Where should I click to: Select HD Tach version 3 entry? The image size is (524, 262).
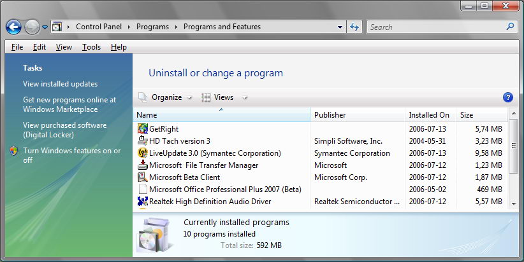pos(180,141)
